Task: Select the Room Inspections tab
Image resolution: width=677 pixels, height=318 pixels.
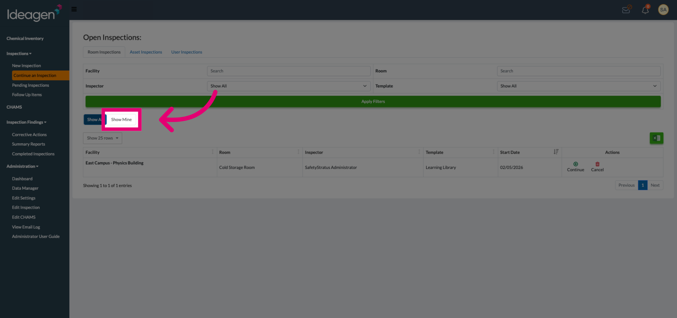Action: [x=104, y=52]
